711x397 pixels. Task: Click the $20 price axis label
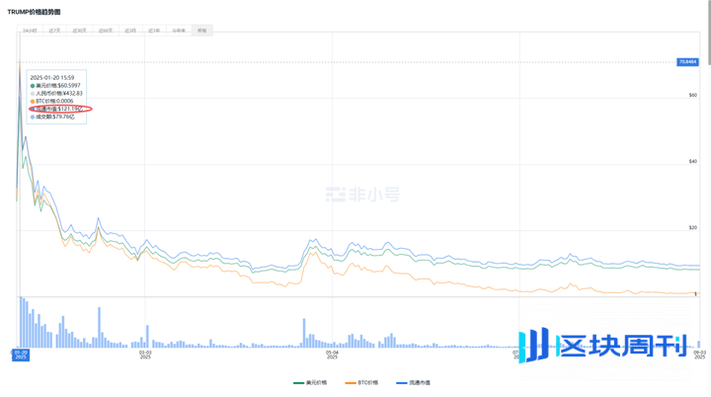(x=693, y=228)
